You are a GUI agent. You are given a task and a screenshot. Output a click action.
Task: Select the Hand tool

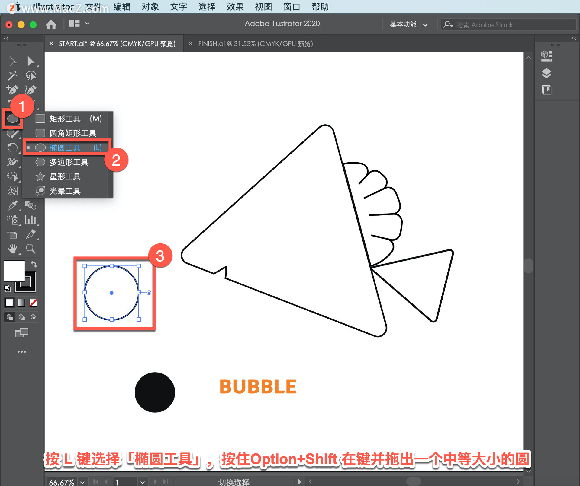pos(12,249)
